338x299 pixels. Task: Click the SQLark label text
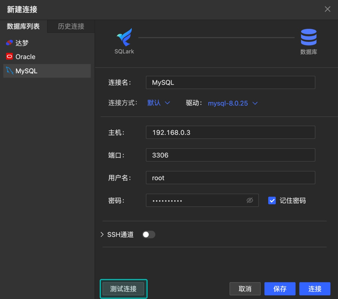tap(124, 52)
